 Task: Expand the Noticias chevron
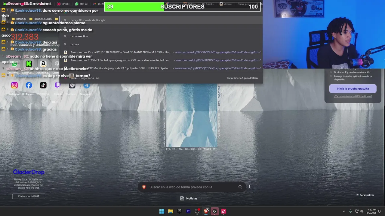click(202, 198)
